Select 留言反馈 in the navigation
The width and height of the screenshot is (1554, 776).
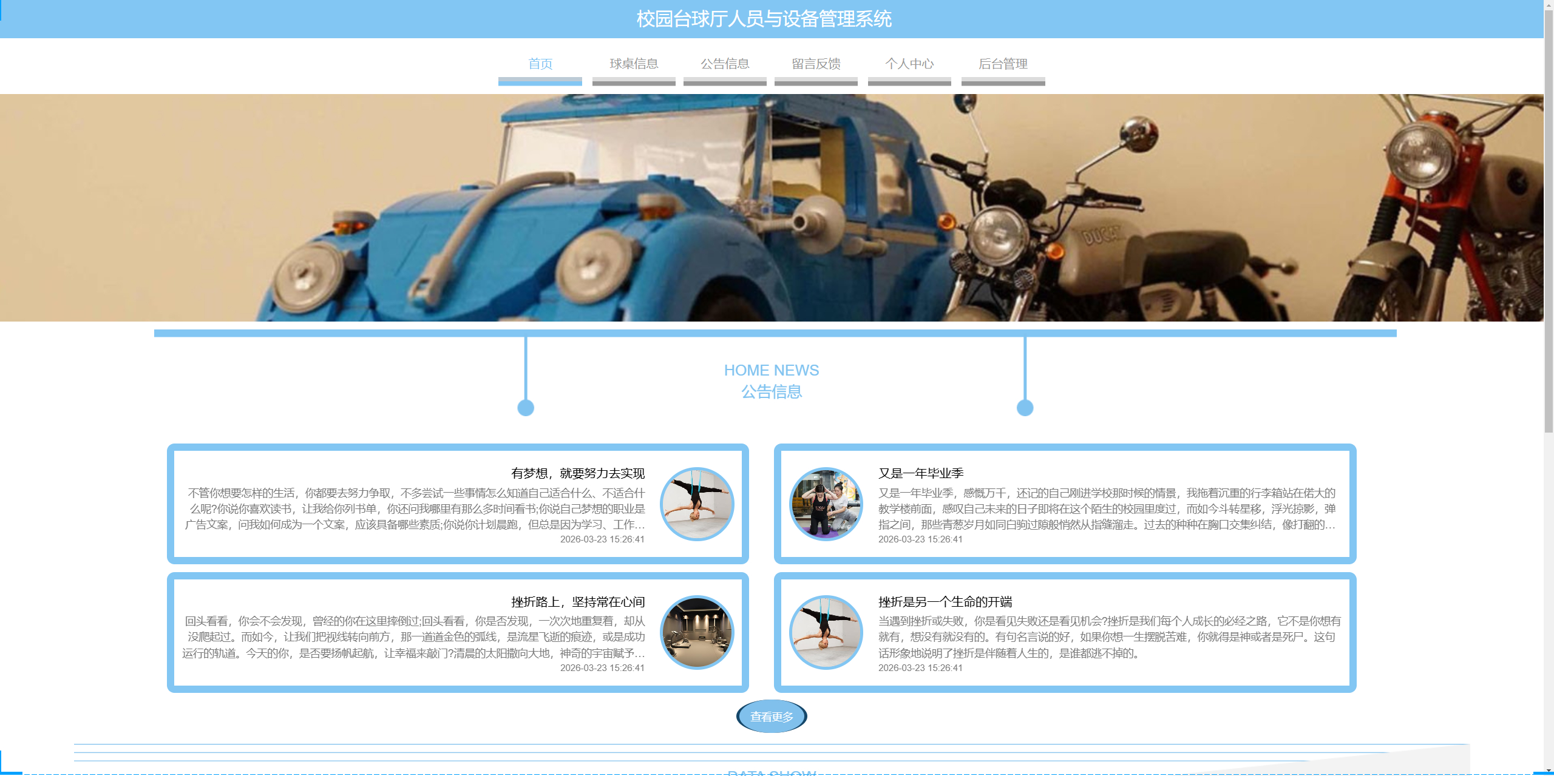pos(815,64)
